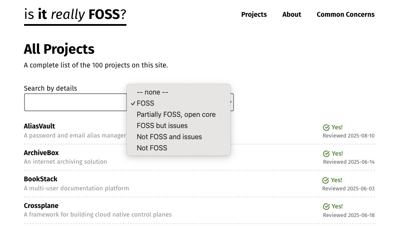Go to the About page
405x226 pixels.
[291, 15]
